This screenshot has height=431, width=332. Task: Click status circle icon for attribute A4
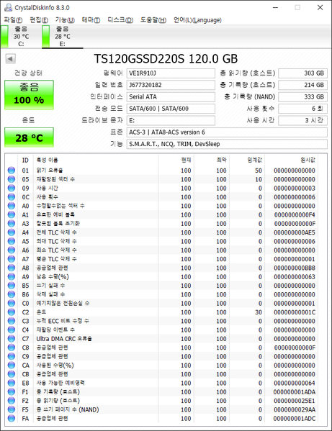tap(12, 232)
